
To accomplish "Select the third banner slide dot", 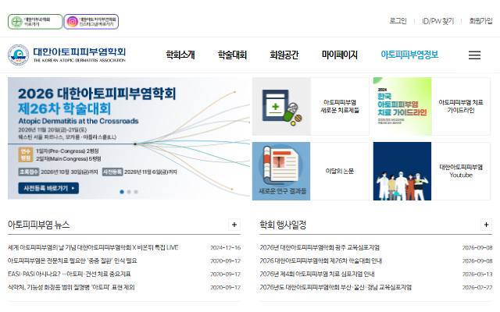I will pyautogui.click(x=136, y=192).
